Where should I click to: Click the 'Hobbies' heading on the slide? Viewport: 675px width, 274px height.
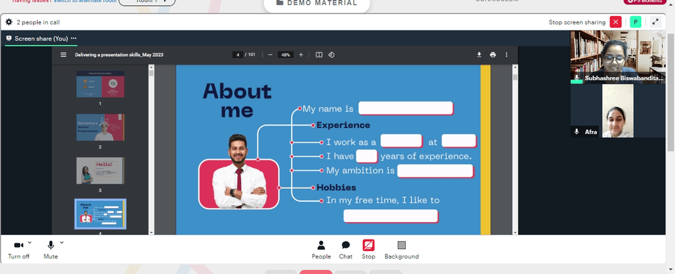pos(336,188)
